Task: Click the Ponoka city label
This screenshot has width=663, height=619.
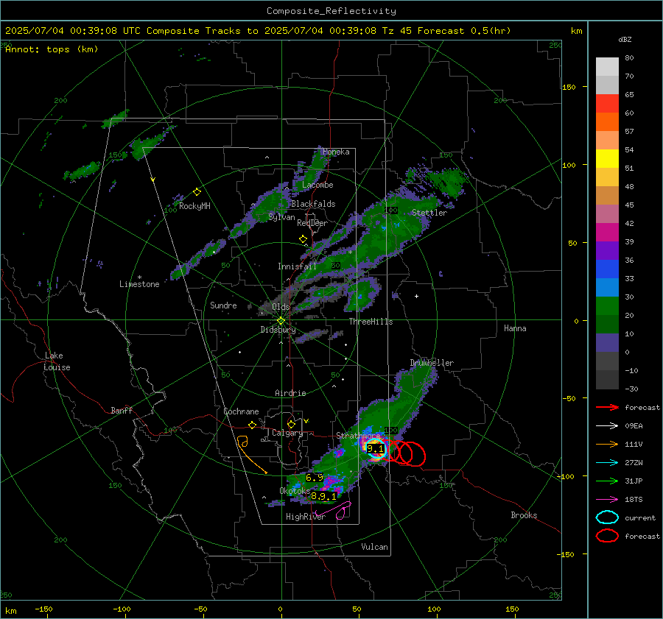Action: [336, 152]
